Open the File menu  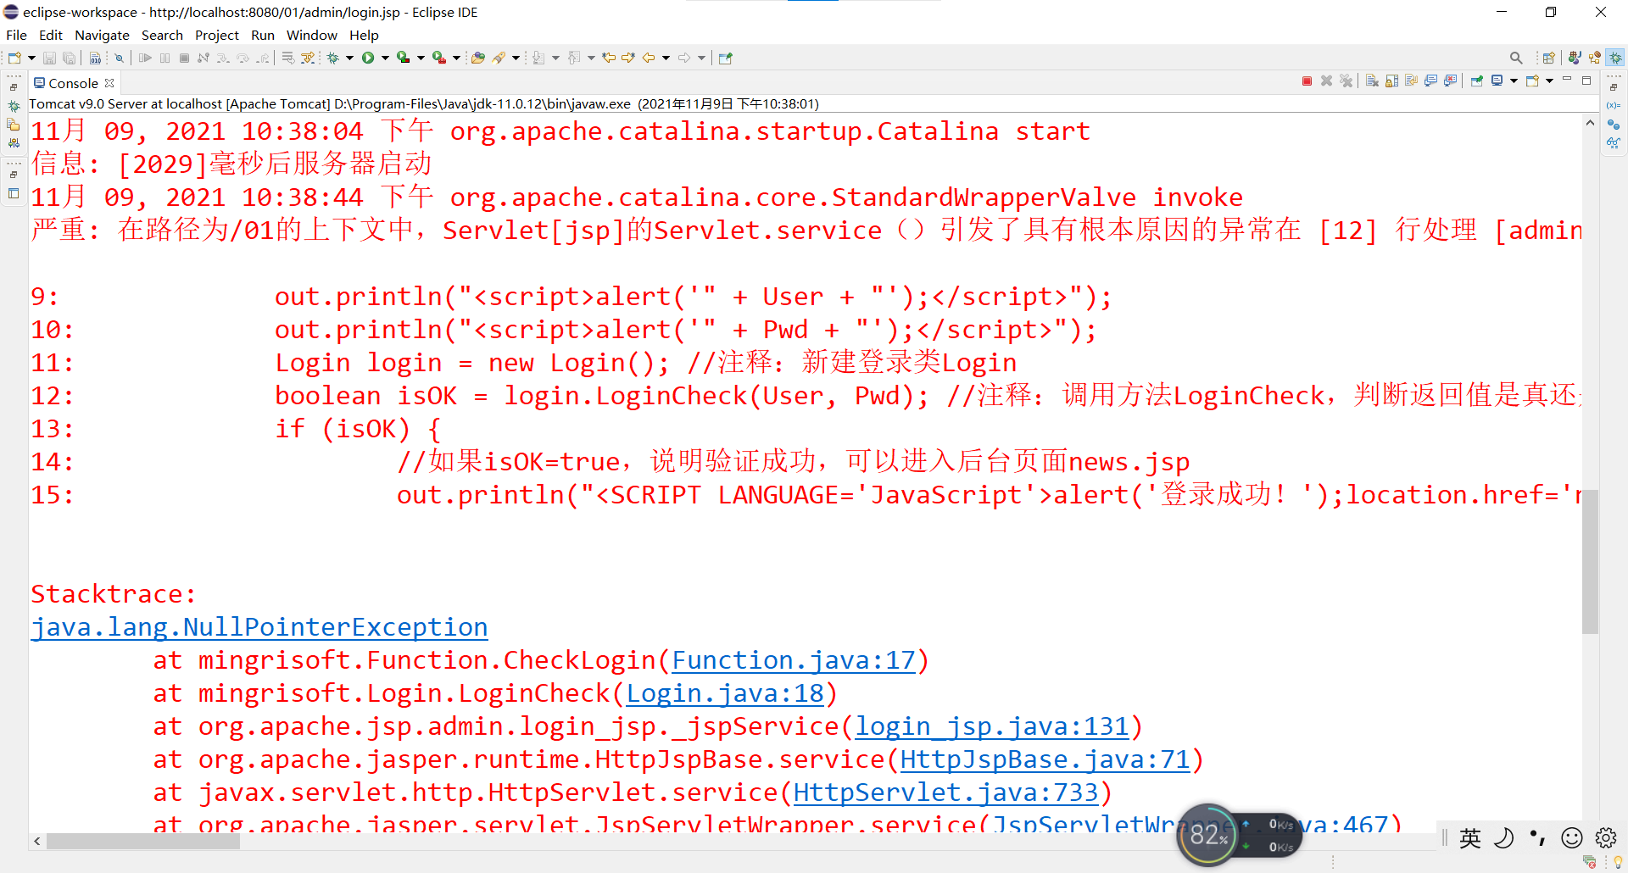(16, 35)
